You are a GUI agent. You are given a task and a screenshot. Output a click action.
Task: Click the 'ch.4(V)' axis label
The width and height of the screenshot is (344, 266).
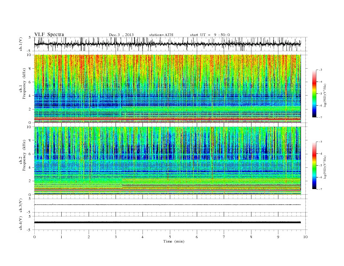(20, 223)
